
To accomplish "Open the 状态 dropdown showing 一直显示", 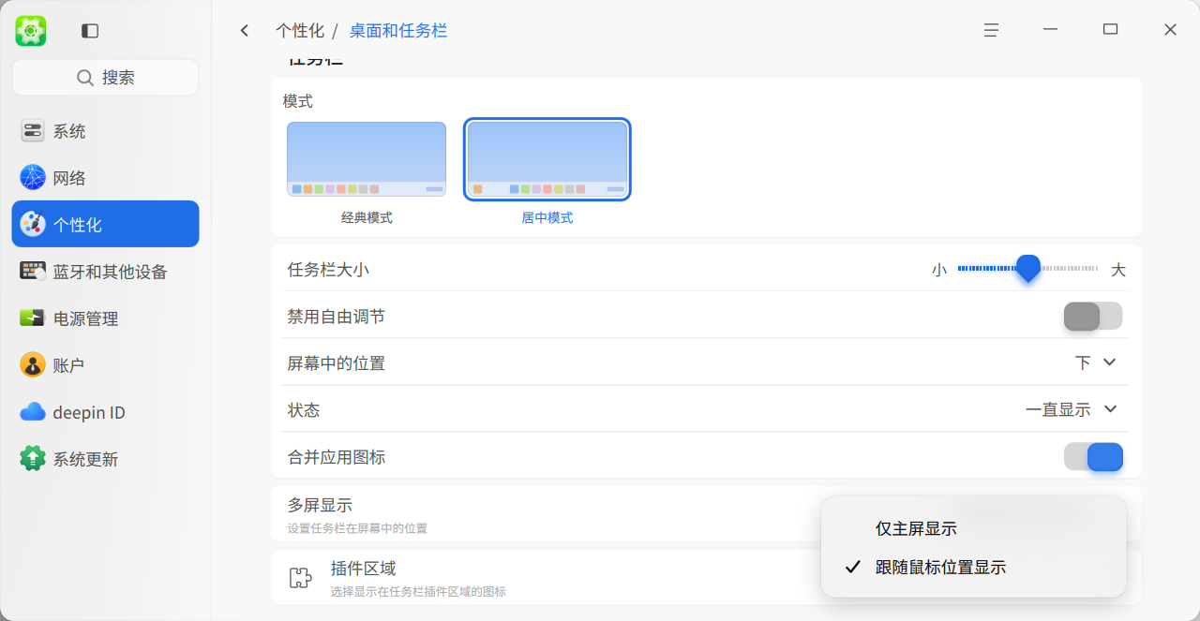I will point(1072,409).
